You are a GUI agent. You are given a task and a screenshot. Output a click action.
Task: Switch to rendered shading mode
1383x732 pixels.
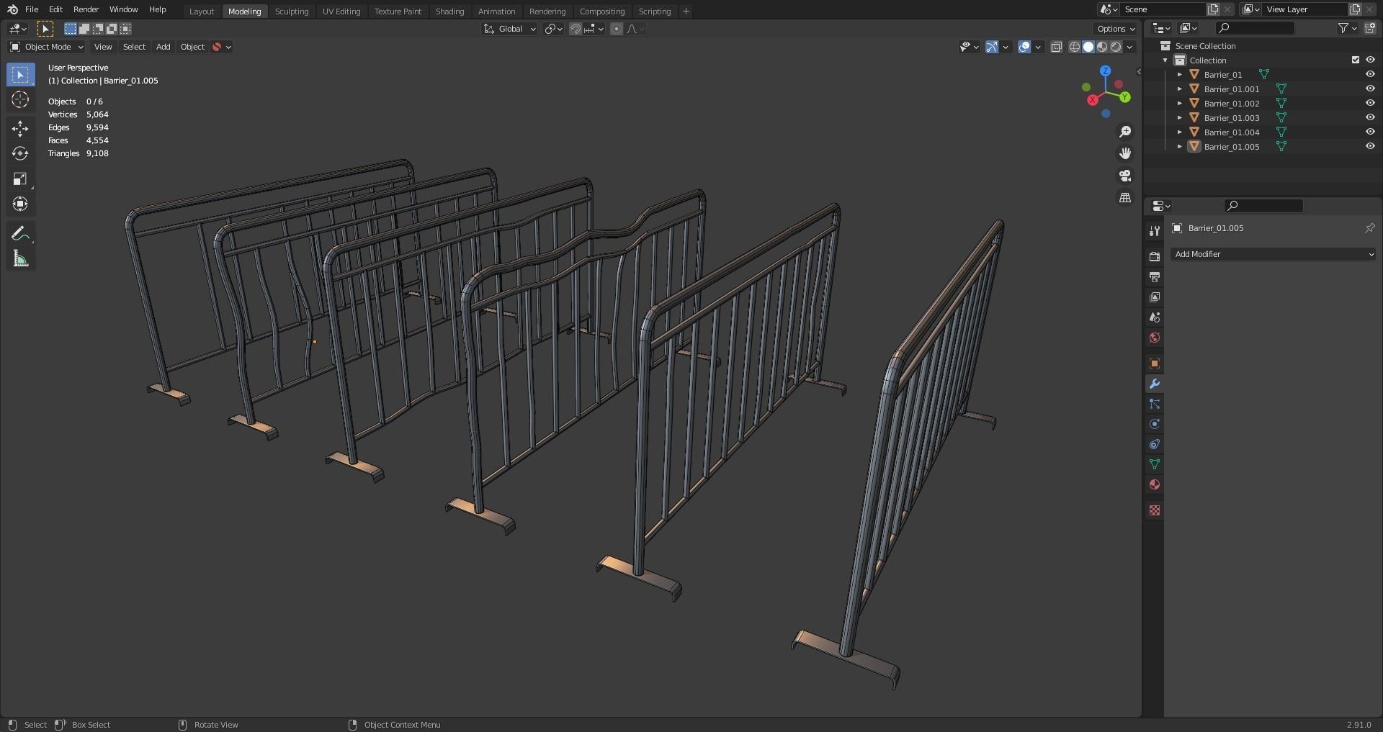[x=1116, y=47]
